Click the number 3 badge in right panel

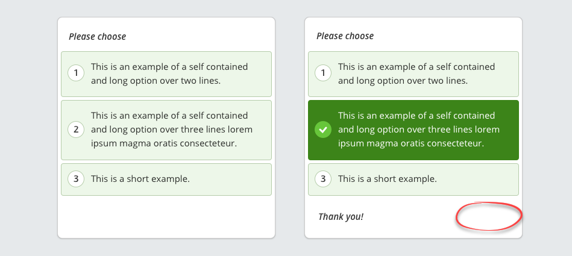323,179
